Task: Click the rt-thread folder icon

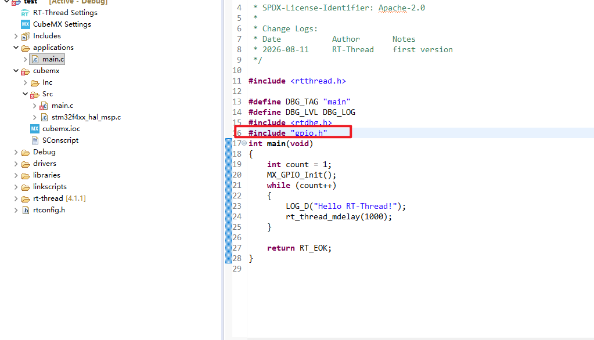Action: 26,199
